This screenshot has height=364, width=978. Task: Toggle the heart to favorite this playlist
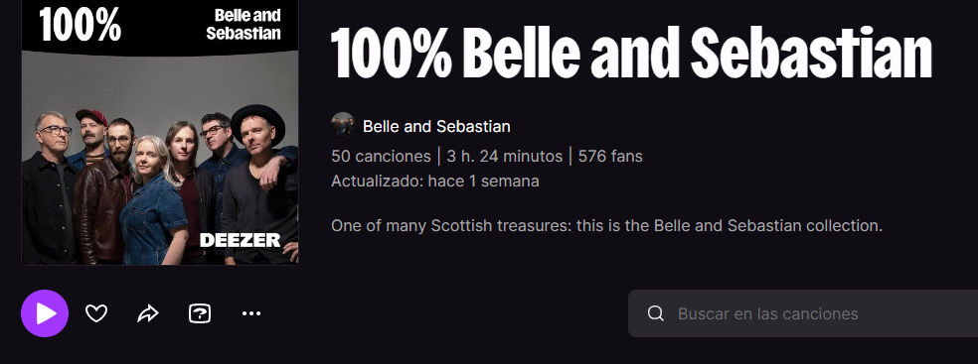pos(96,313)
